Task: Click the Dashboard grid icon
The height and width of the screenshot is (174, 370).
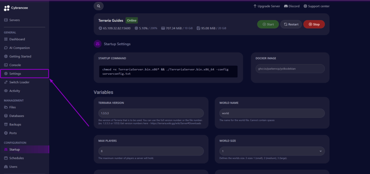Action: click(x=6, y=39)
